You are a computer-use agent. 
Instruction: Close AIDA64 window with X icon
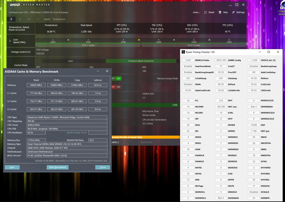coord(107,71)
